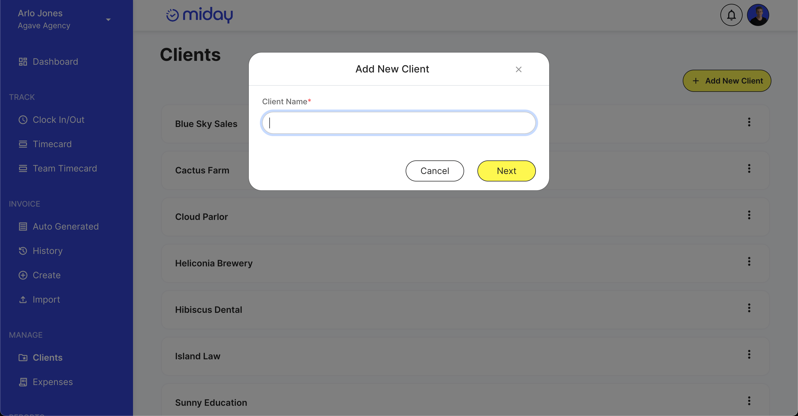Click the Add New Client button
This screenshot has height=416, width=798.
click(x=727, y=80)
